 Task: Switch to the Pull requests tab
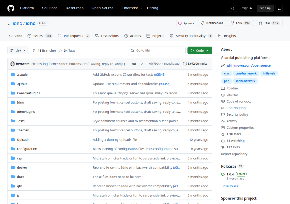point(74,36)
